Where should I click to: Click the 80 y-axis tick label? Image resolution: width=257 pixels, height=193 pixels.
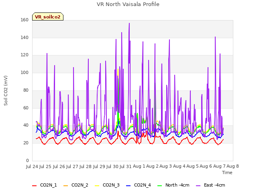pos(26,90)
